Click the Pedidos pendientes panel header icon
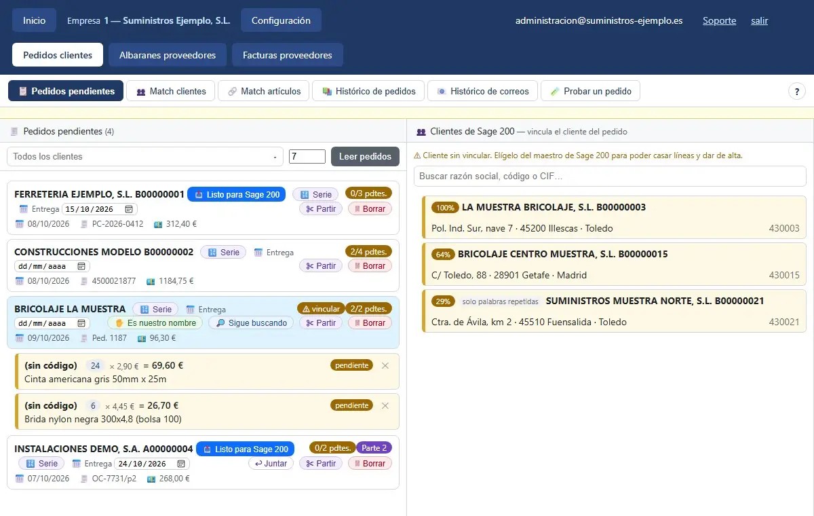Image resolution: width=814 pixels, height=516 pixels. (14, 132)
